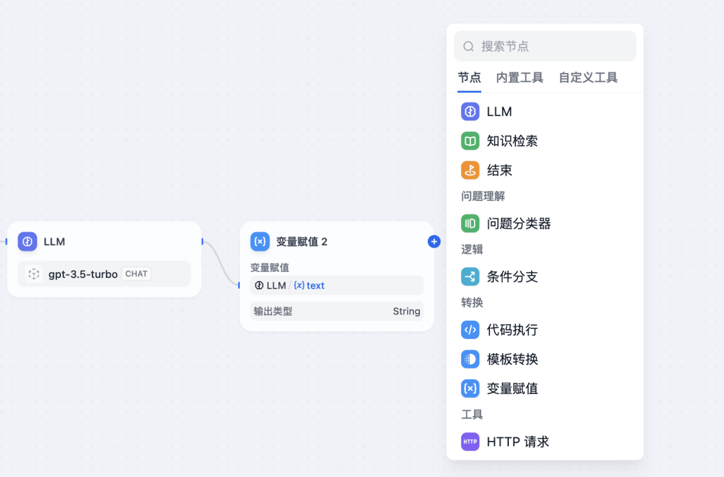
Task: Click the HTTP 请求 purple icon
Action: pyautogui.click(x=470, y=441)
